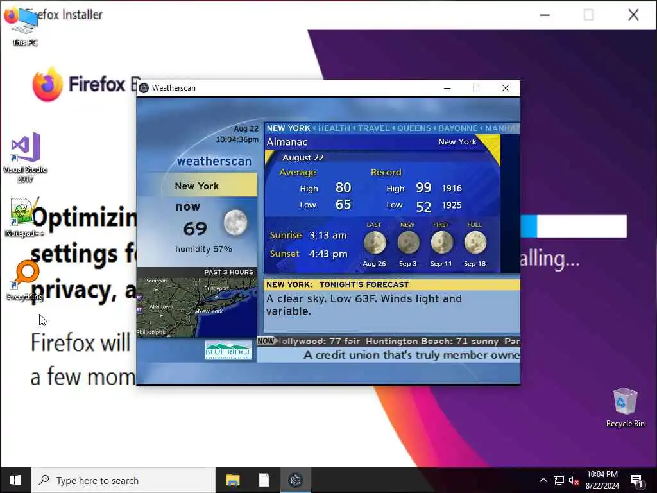Minimize the Firefox Installer window
Viewport: 657px width, 493px height.
[545, 15]
